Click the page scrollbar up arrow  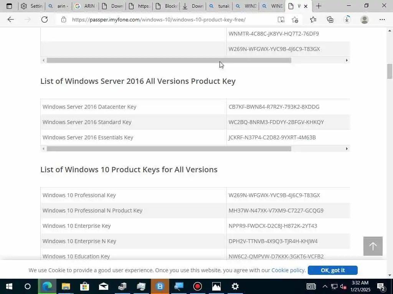[390, 31]
